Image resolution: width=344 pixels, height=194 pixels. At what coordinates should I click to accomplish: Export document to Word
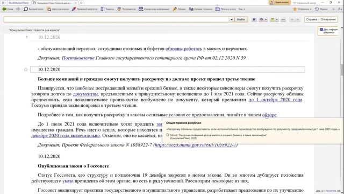tap(254, 19)
